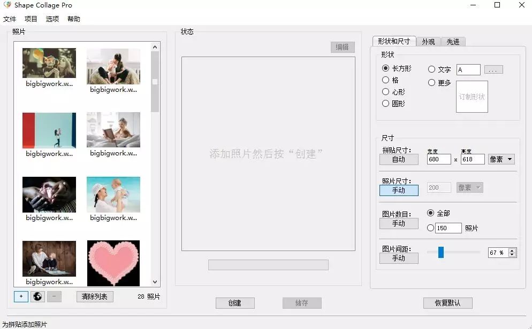Click the collage preview area
532x329 pixels.
[x=268, y=154]
